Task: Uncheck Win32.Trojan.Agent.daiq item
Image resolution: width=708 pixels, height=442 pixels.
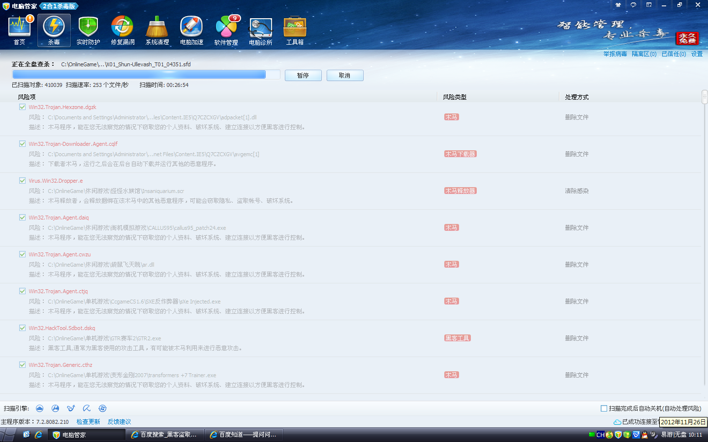Action: click(x=22, y=217)
